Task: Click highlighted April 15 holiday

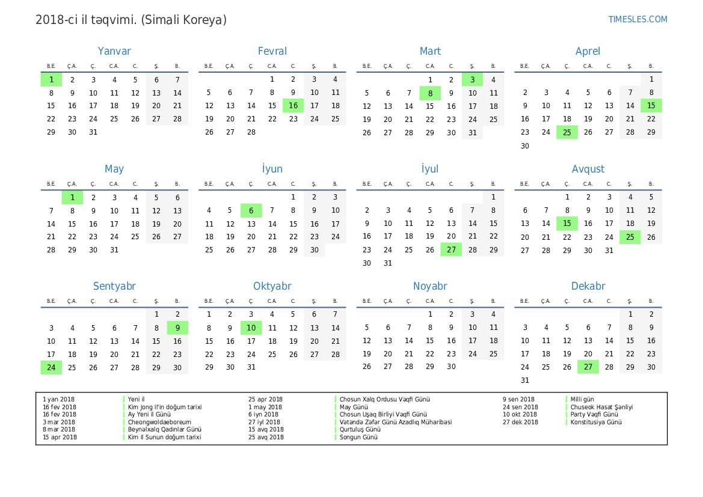Action: click(x=651, y=106)
